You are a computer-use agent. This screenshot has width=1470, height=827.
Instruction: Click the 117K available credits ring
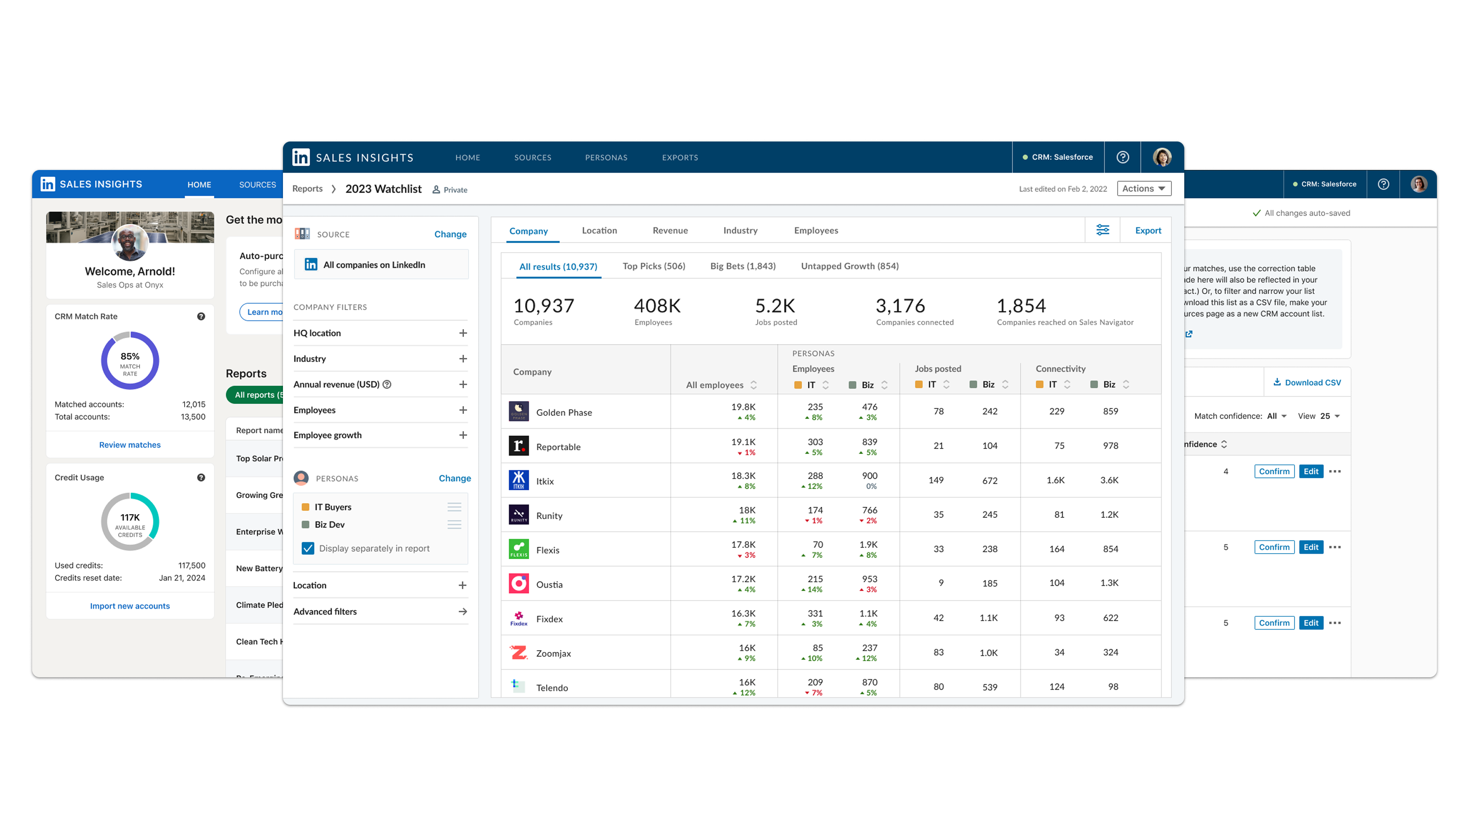130,521
